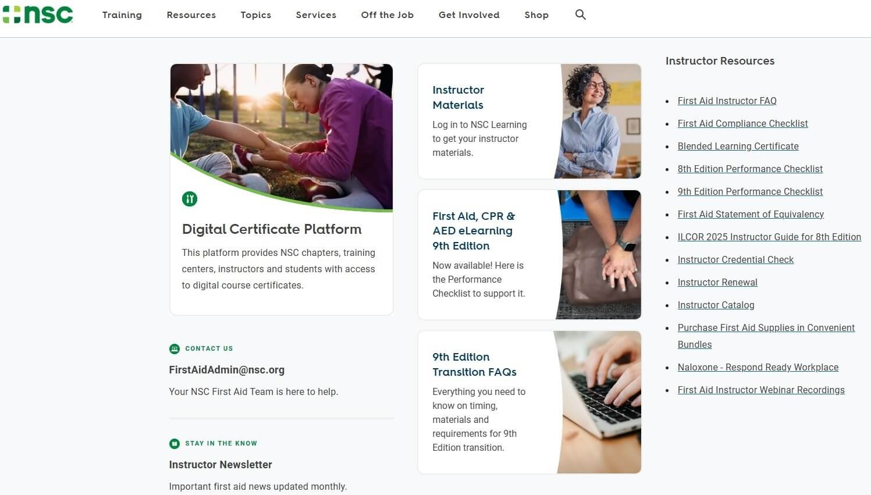The image size is (871, 495).
Task: Open the Resources menu
Action: tap(191, 15)
